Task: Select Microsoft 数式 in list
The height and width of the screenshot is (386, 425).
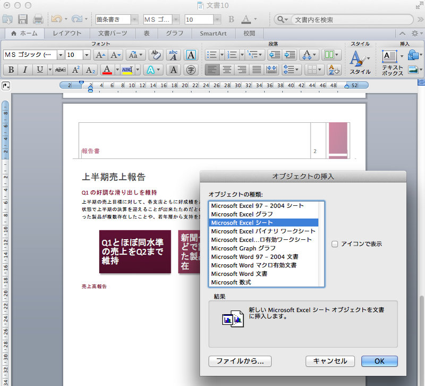Action: coord(263,282)
